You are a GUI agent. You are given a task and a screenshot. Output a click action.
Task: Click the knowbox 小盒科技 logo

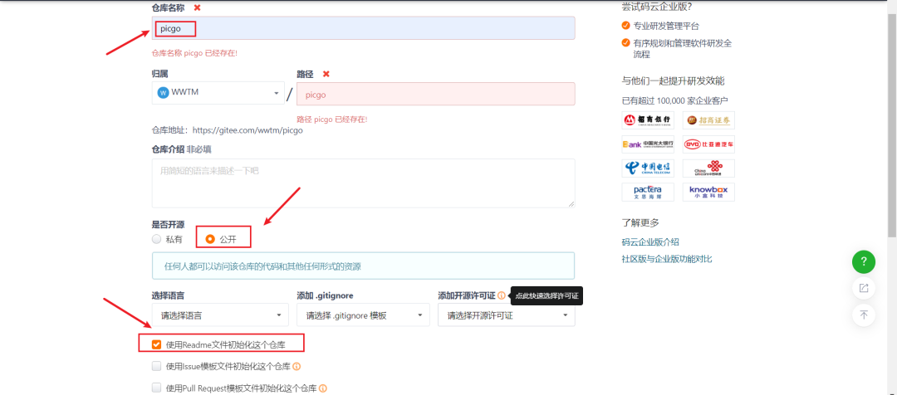[708, 192]
